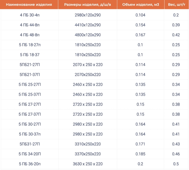Viewport: 189px width, 170px height.
Task: Select the product name '5 ПБ 36-20п'
Action: coord(30,164)
